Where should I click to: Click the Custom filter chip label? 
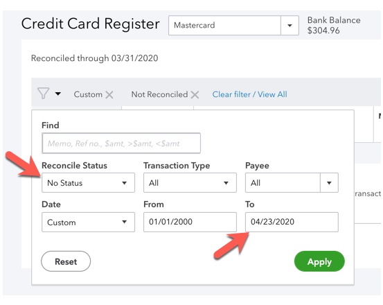(88, 94)
